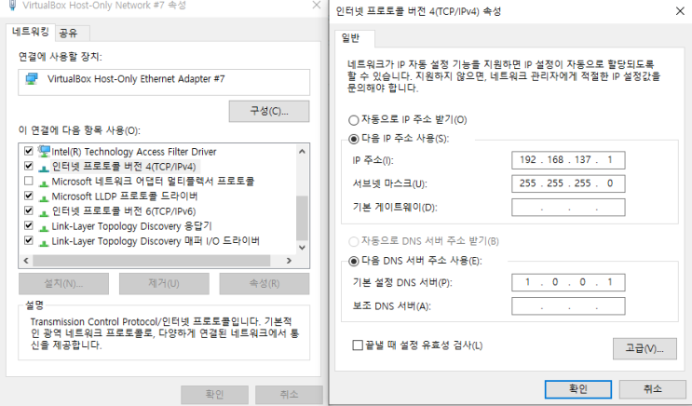692x406 pixels.
Task: Click the icon beside Microsoft LLDP 프로토콜 드라이버
Action: pos(44,197)
